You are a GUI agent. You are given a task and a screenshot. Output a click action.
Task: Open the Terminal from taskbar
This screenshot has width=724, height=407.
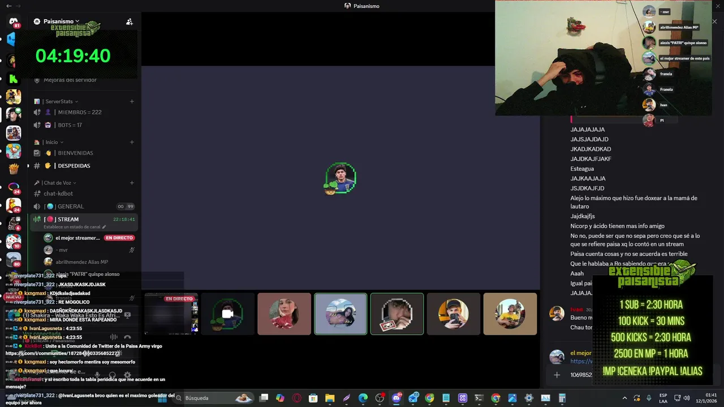[479, 398]
